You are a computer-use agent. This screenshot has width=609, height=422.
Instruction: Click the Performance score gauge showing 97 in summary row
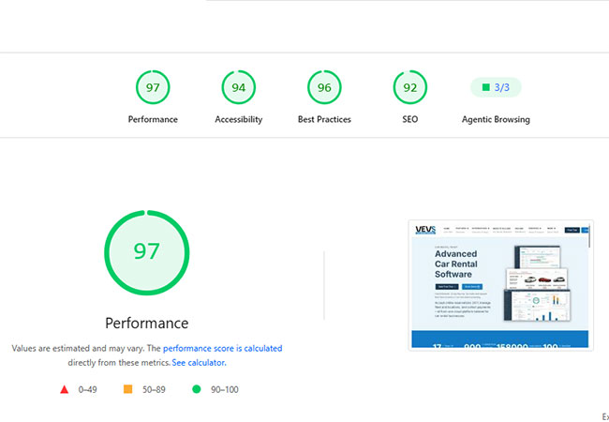(153, 87)
